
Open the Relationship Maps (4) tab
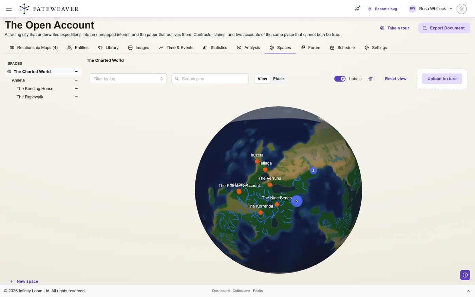[x=34, y=48]
